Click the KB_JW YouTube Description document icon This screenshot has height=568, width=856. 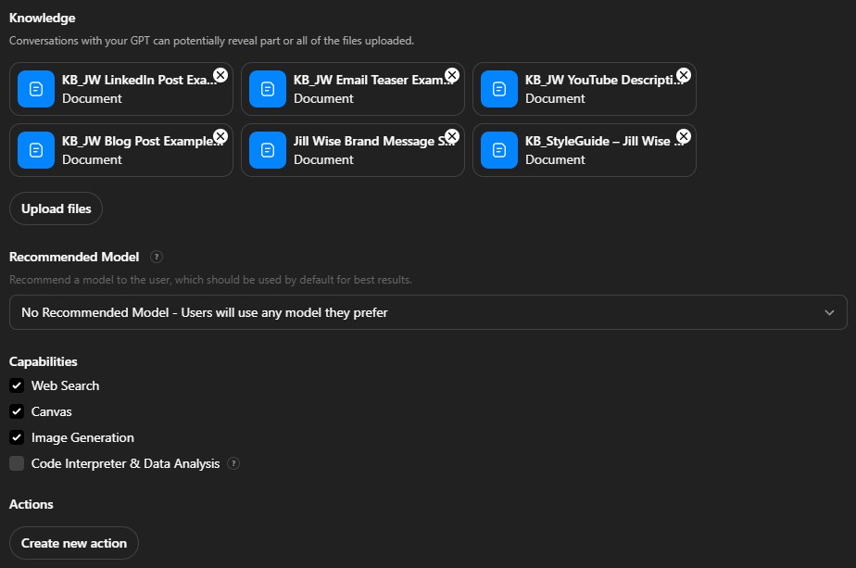(x=499, y=89)
